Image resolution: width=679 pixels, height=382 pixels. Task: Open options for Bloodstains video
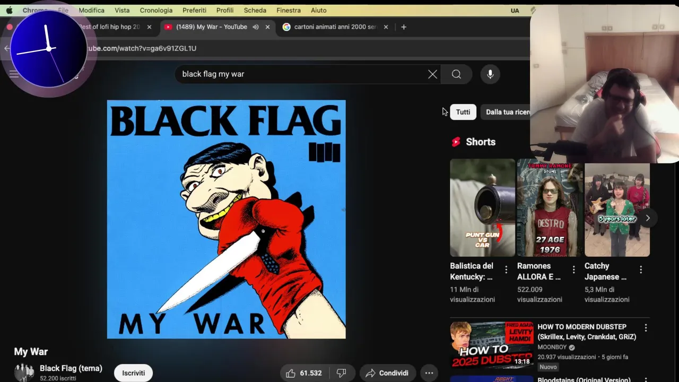646,380
